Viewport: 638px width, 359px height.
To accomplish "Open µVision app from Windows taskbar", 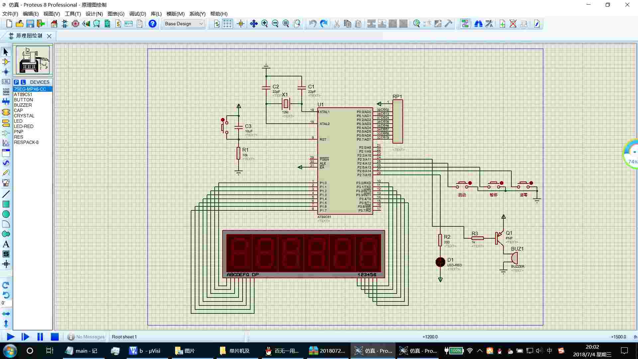I will (145, 351).
